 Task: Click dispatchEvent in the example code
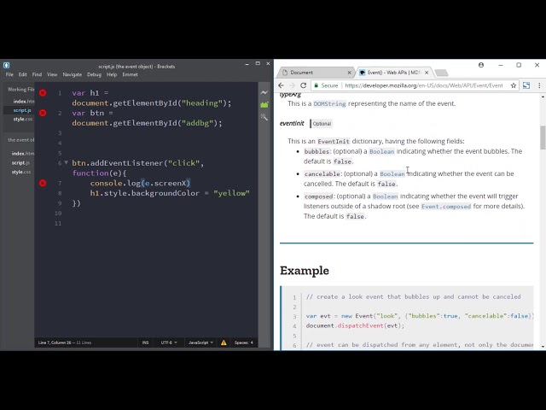coord(360,325)
